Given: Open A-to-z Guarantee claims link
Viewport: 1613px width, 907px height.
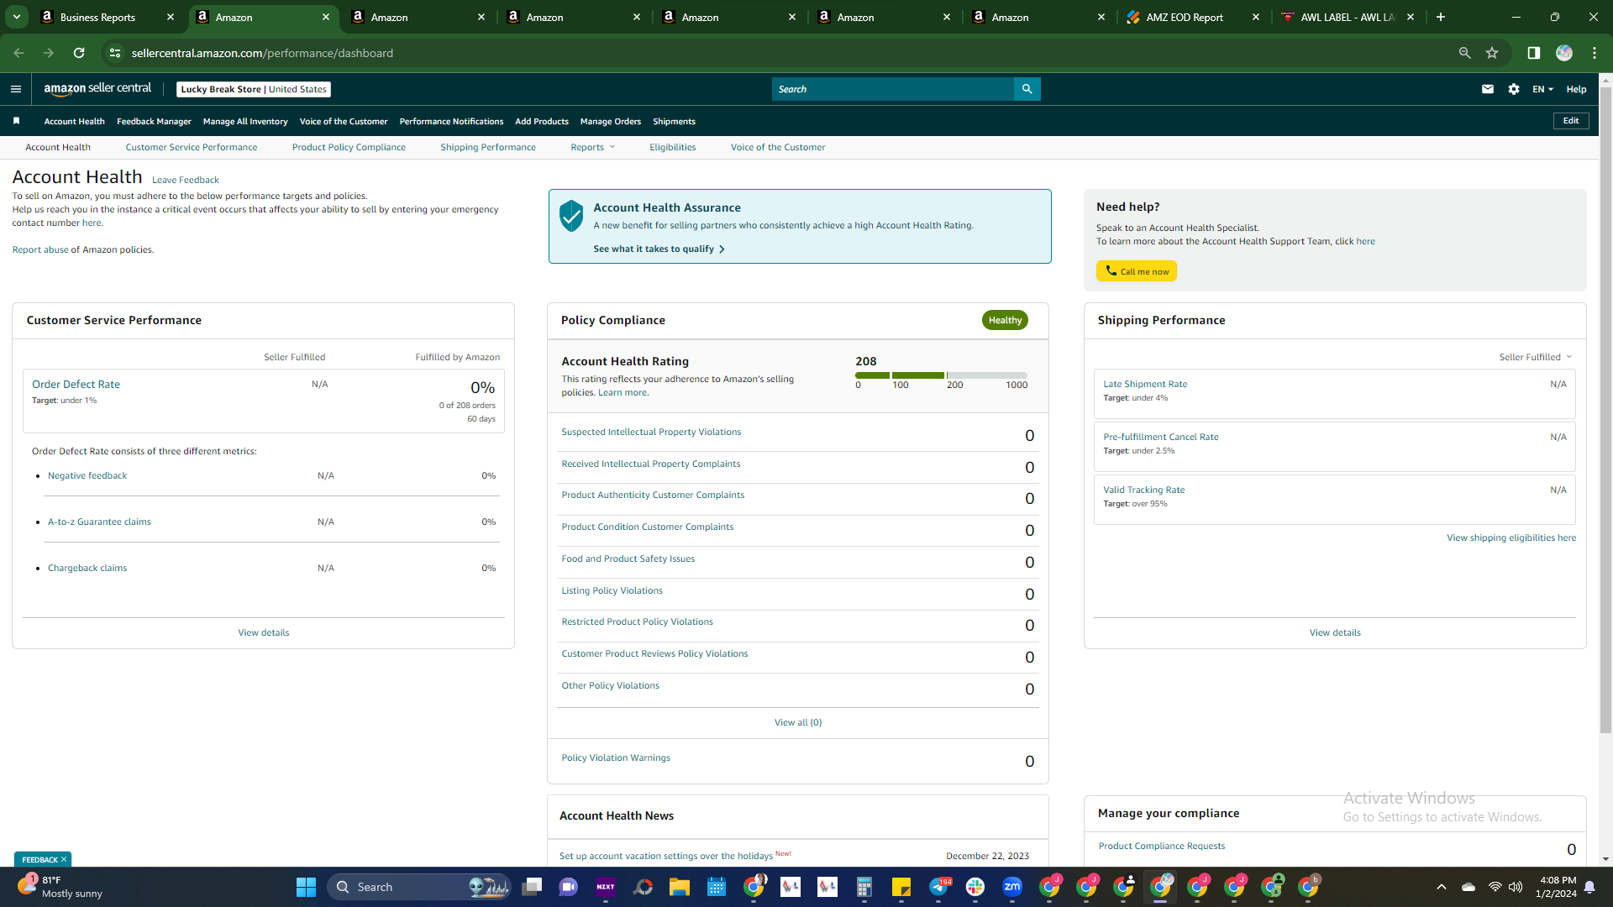Looking at the screenshot, I should [x=99, y=522].
